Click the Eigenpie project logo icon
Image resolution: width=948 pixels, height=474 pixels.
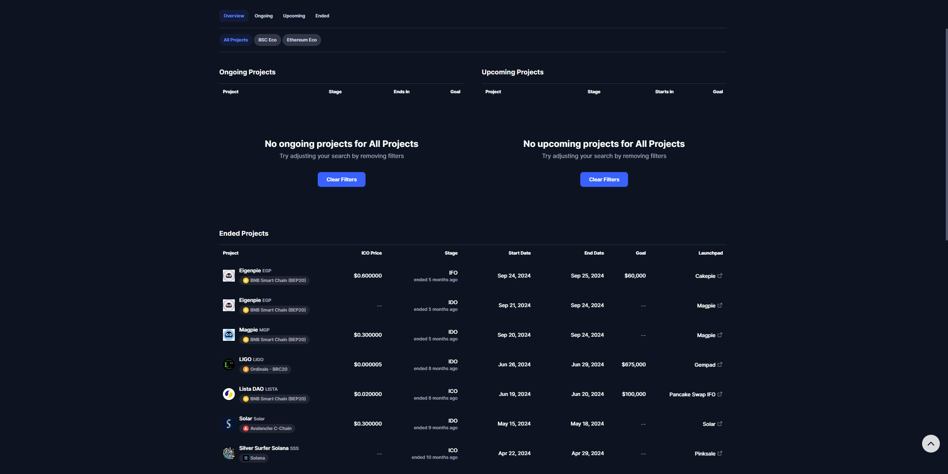coord(228,275)
